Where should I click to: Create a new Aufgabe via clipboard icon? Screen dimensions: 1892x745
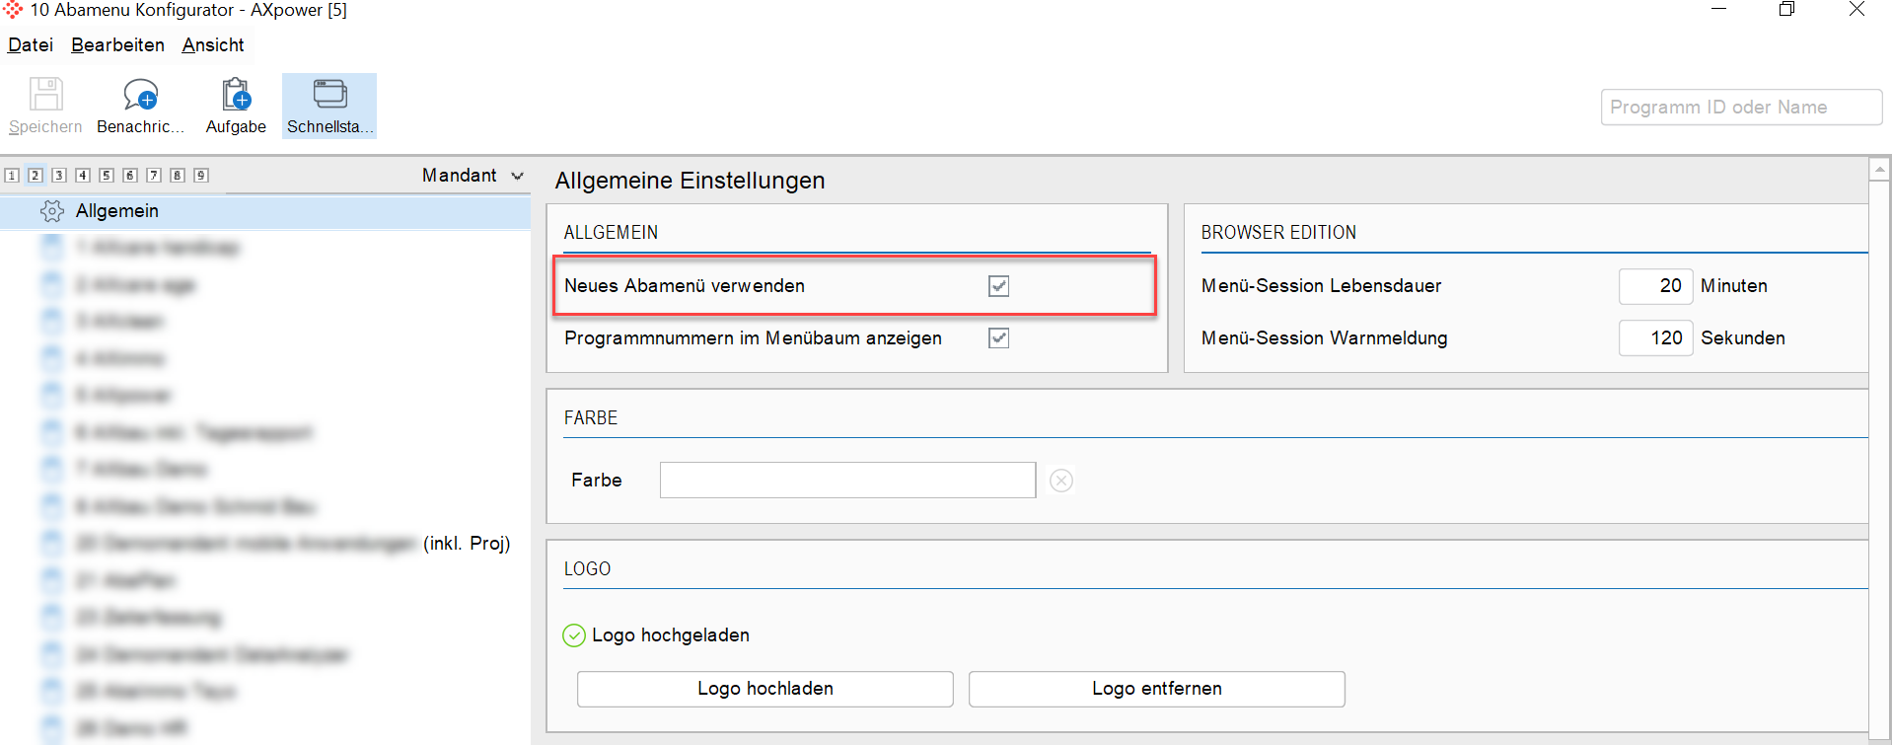236,95
